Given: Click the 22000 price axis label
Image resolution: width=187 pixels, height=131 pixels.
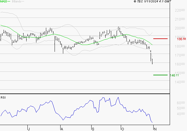Looking at the screenshot, I should click(180, 10).
